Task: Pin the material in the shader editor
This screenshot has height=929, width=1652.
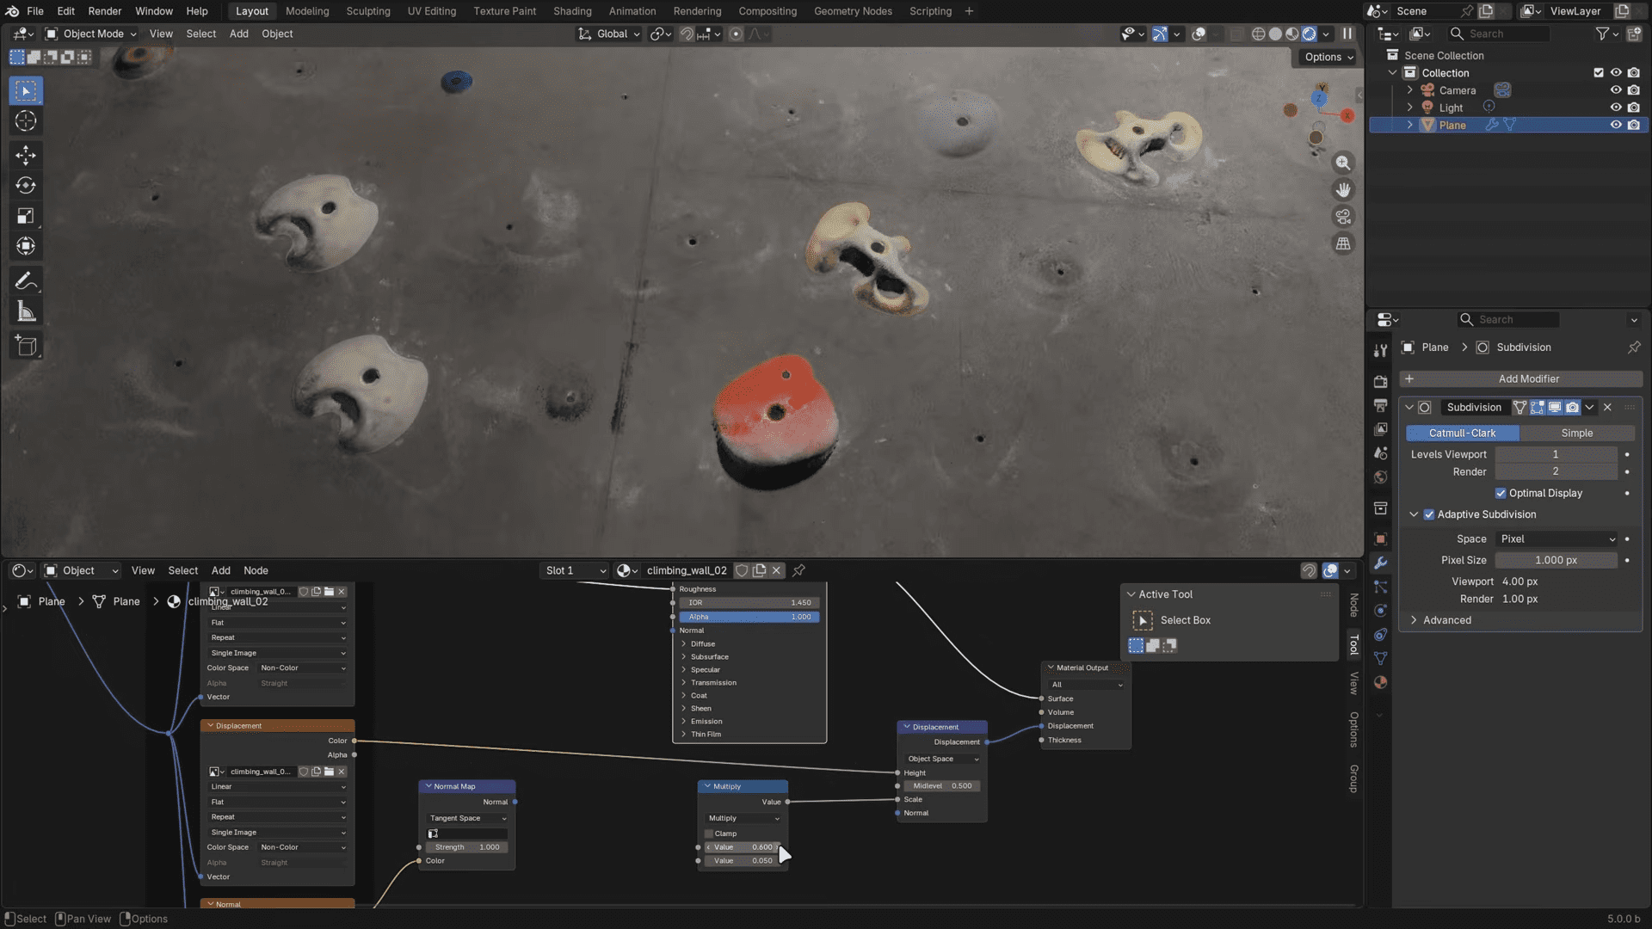Action: click(x=798, y=569)
